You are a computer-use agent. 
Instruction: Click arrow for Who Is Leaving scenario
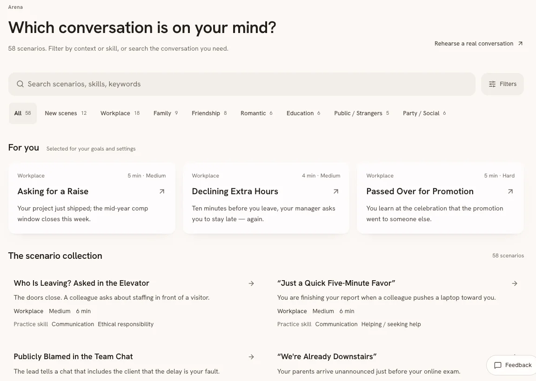click(x=251, y=283)
